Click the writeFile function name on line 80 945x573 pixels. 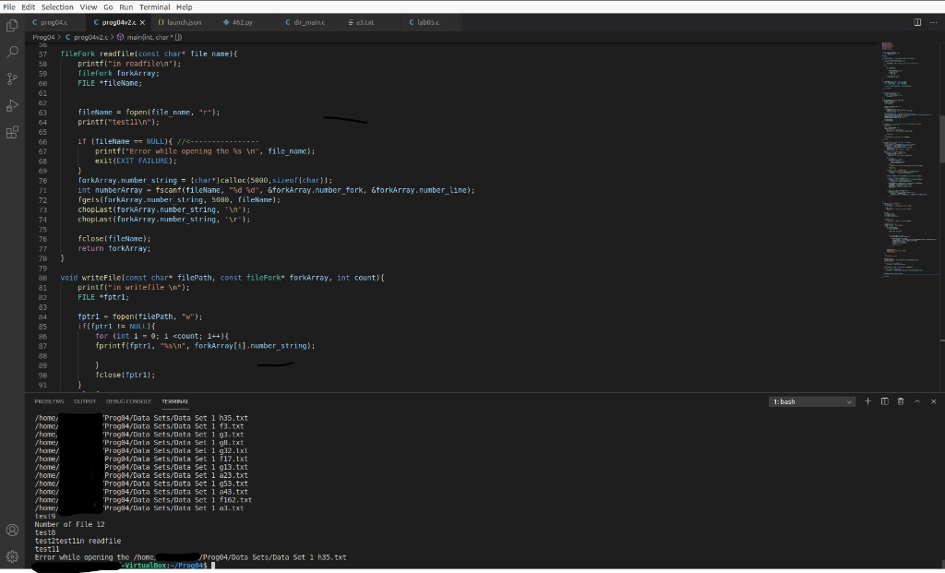(102, 278)
